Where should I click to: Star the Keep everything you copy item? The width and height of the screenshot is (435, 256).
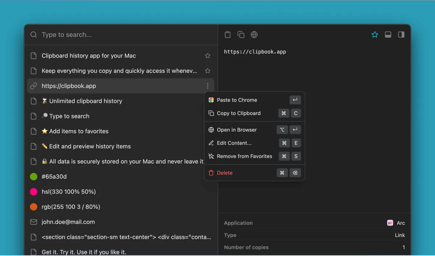point(208,71)
